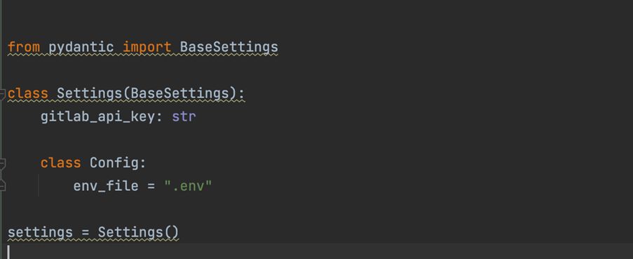Click the Config class name

point(114,163)
